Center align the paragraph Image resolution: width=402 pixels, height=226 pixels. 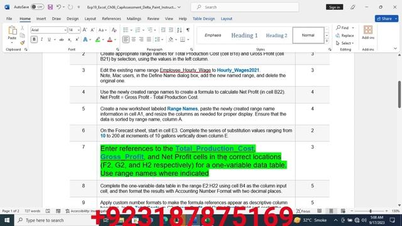coord(134,40)
